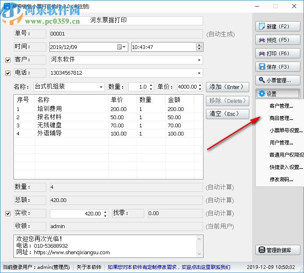This screenshot has width=304, height=273.
Task: Click the 移除 (Delete) button
Action: coord(228,101)
